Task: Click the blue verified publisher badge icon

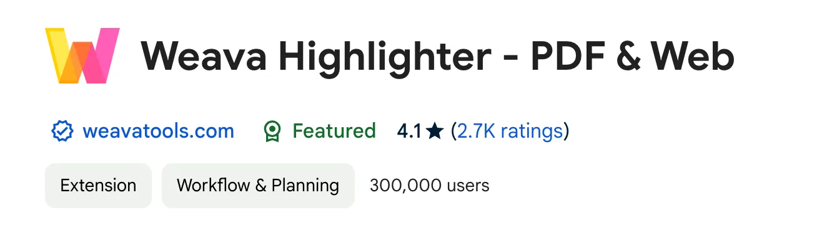Action: pos(62,131)
